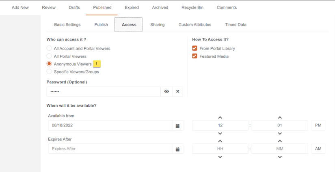Open calendar for Expires After date
Screen dimensions: 335x172
(177, 149)
